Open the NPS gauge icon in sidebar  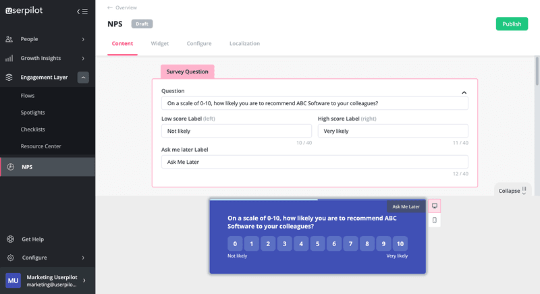(x=10, y=167)
